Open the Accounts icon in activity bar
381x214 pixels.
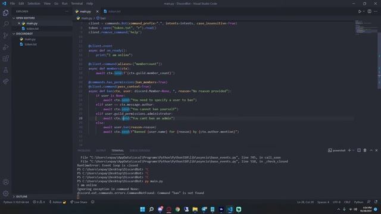pos(5,182)
